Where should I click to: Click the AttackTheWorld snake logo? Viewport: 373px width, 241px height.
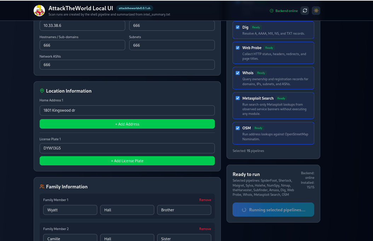coord(39,11)
